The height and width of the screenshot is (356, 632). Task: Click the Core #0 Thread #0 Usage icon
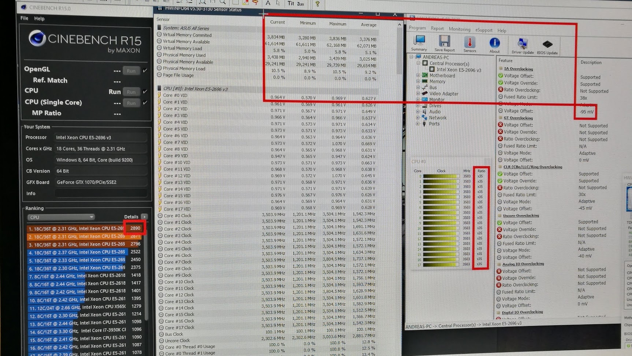161,347
